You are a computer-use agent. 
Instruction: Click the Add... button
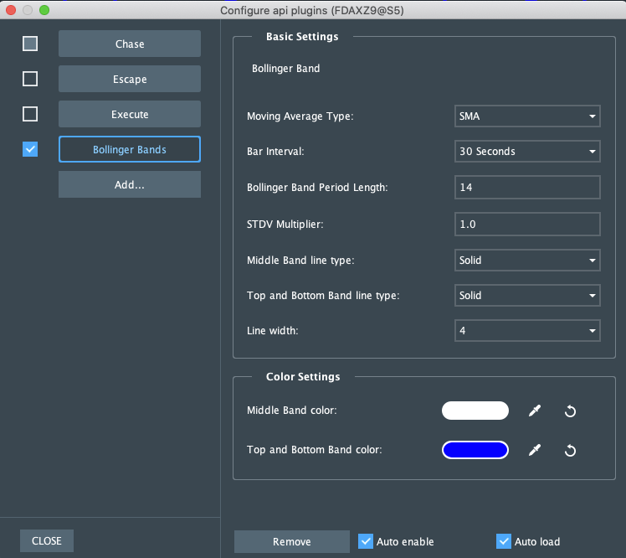130,184
